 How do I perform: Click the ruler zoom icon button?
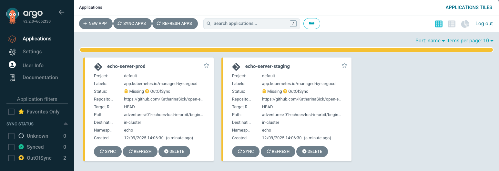click(312, 24)
